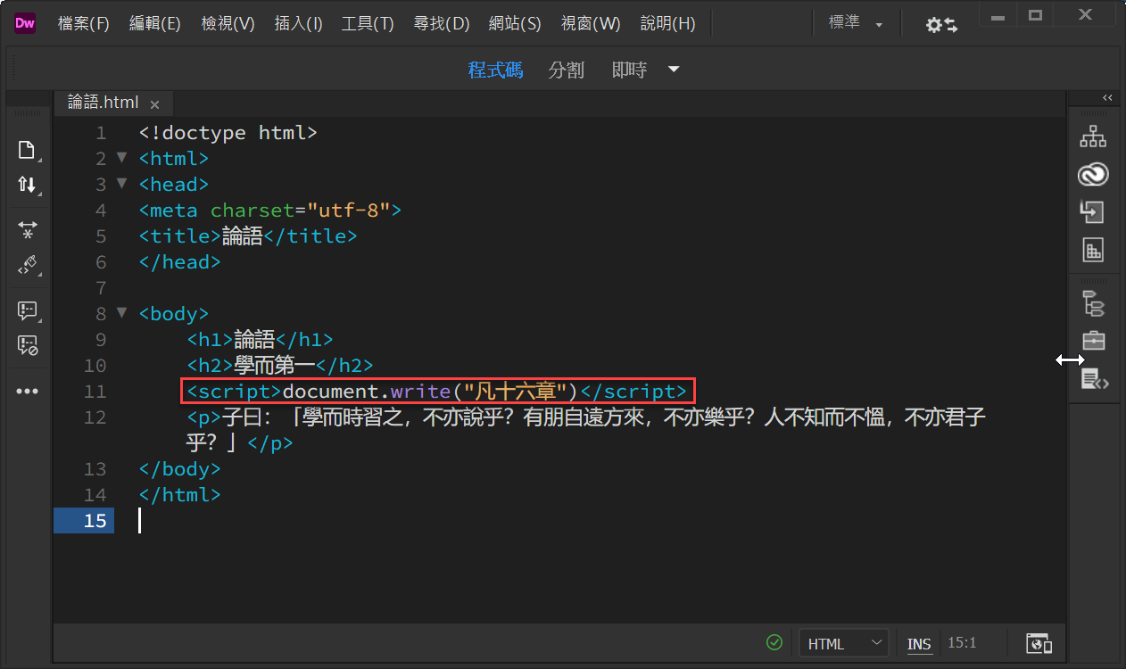Click the apply comment icon
This screenshot has height=669, width=1126.
tap(28, 310)
